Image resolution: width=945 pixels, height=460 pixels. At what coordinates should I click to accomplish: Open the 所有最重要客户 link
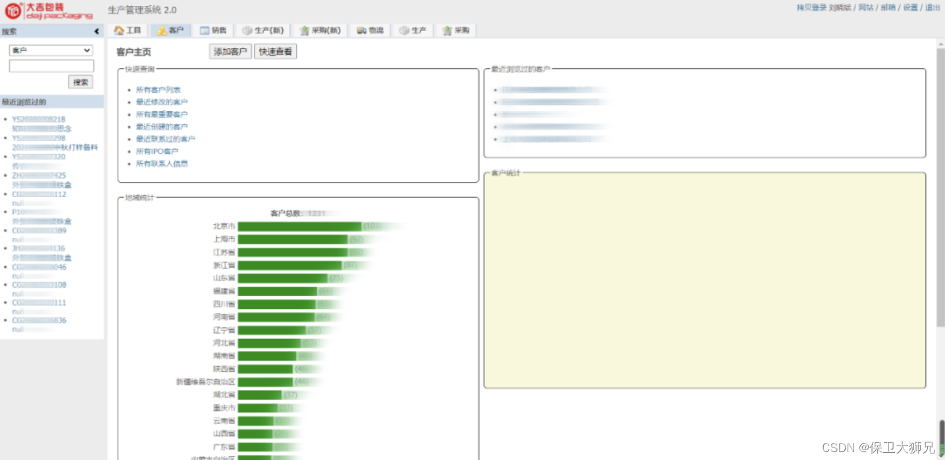tap(162, 114)
